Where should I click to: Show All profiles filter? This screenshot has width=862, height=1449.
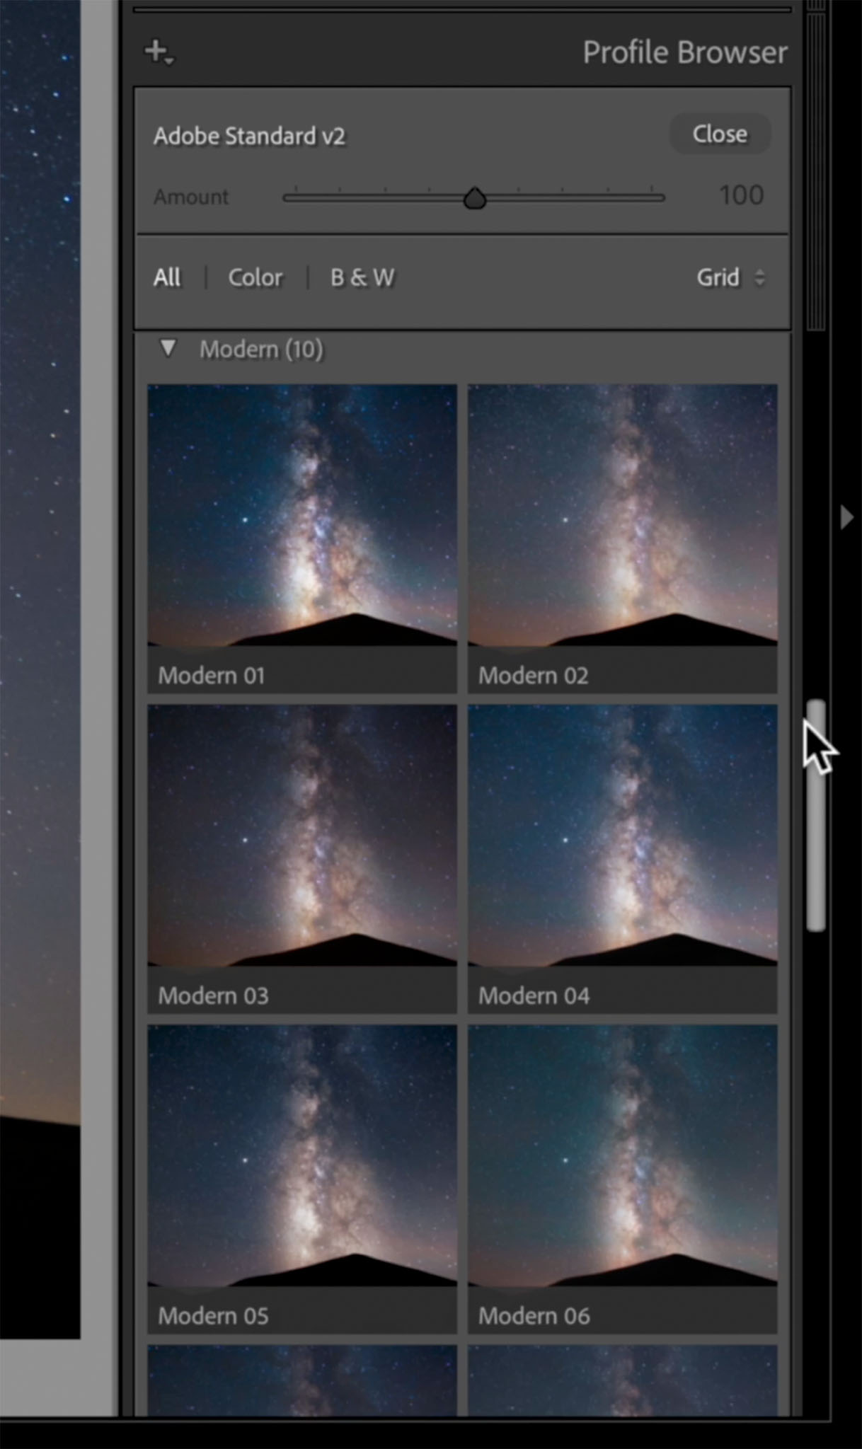pos(167,277)
